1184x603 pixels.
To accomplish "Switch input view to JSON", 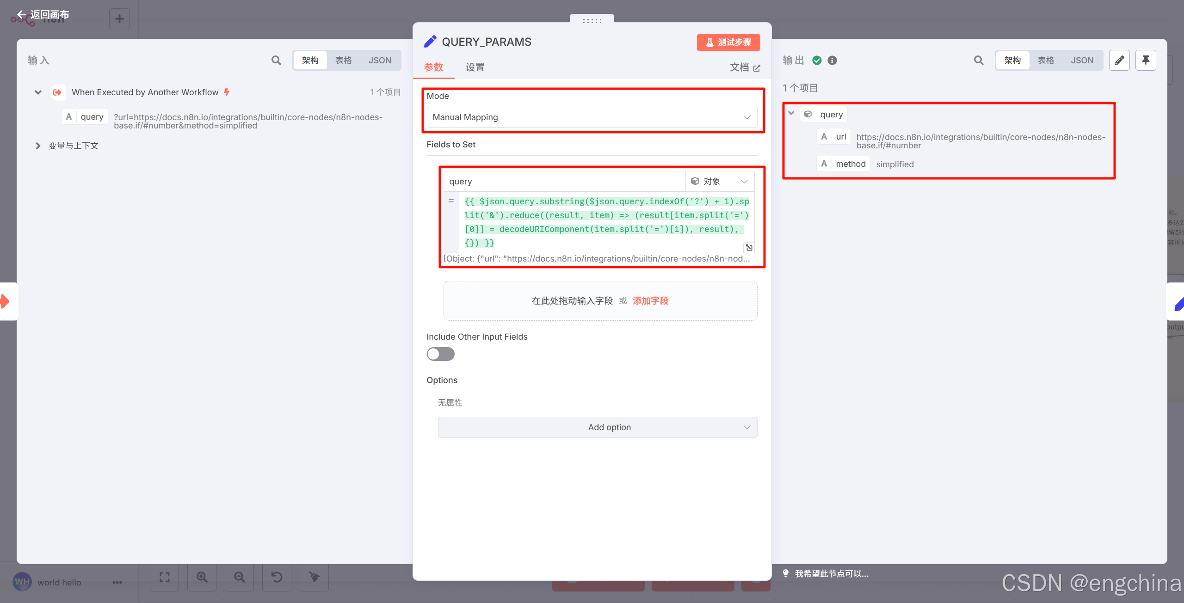I will [380, 61].
